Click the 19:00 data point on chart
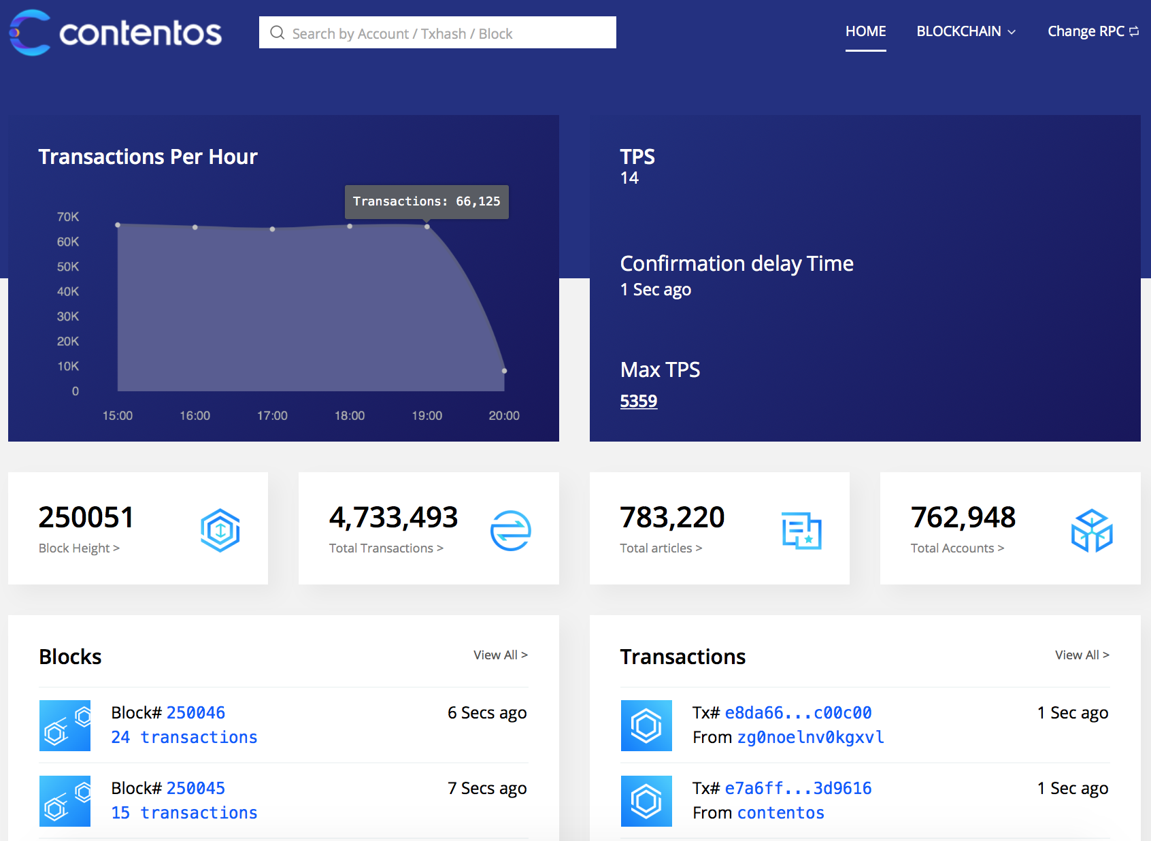Viewport: 1151px width, 841px height. tap(427, 227)
